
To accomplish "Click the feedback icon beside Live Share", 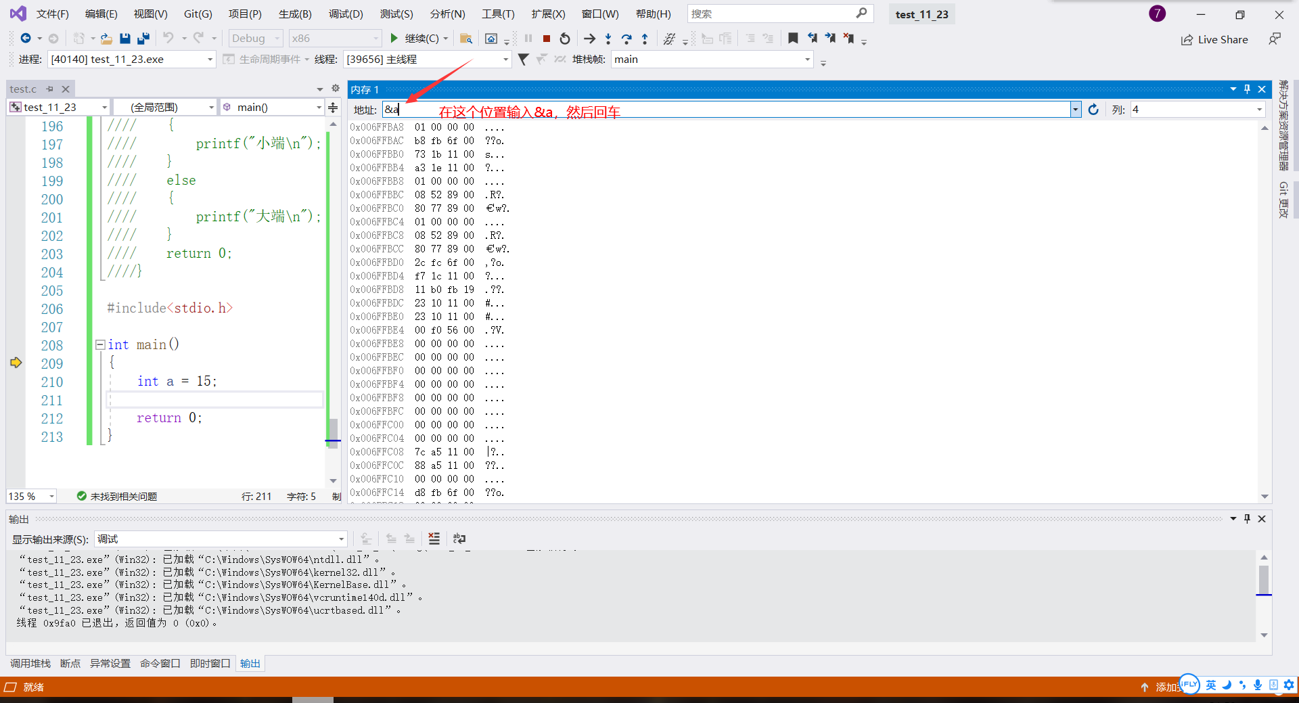I will (1275, 39).
